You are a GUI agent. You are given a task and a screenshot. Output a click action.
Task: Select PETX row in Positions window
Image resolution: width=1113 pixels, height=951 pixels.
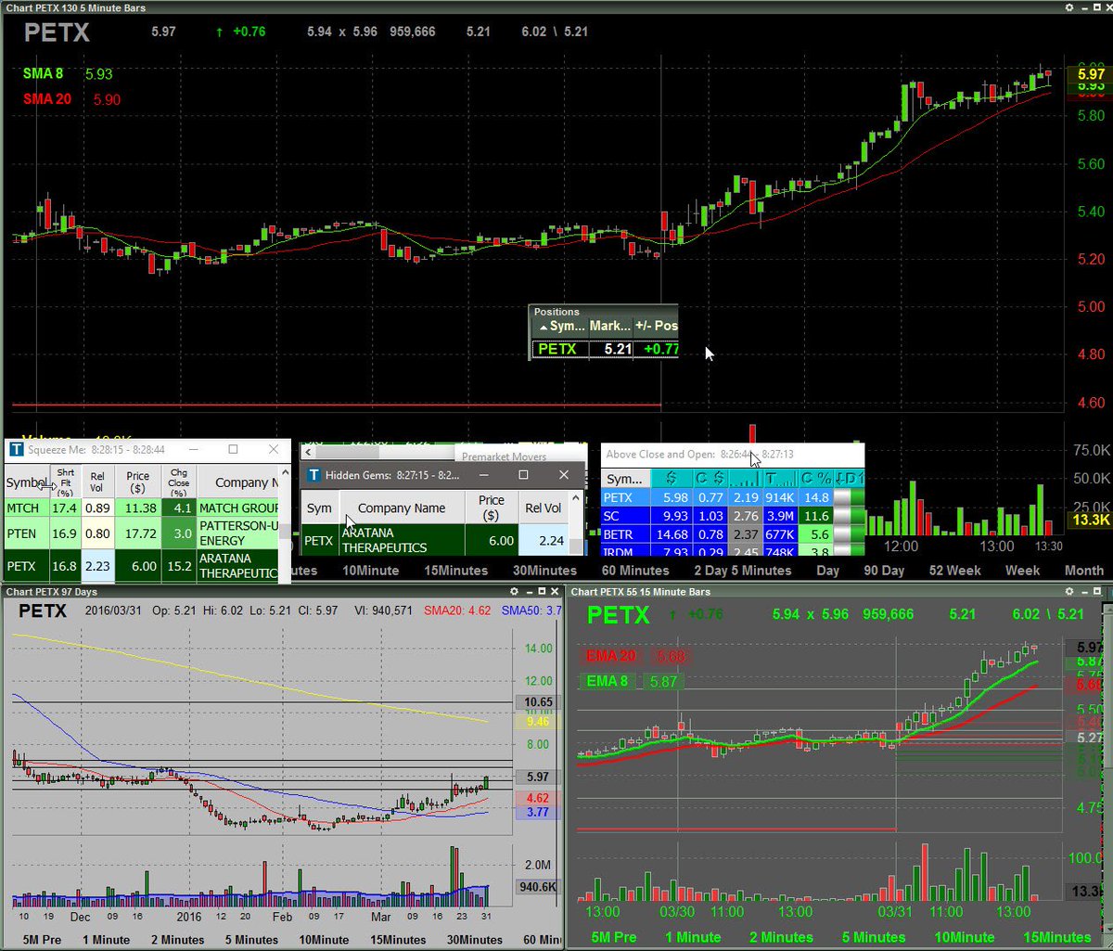pos(605,349)
